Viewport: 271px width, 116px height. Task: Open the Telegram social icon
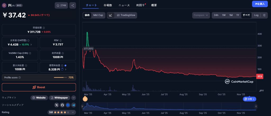(74, 105)
